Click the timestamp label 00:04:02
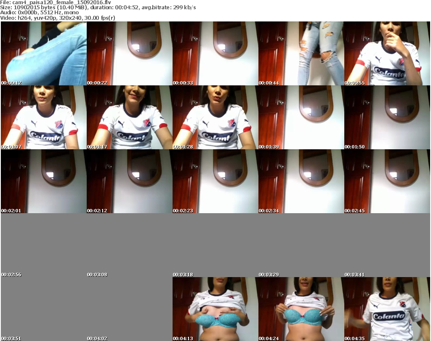The height and width of the screenshot is (341, 431). point(97,338)
